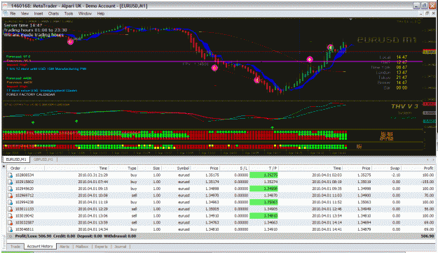This screenshot has height=253, width=438.
Task: Sort by the Type column header
Action: click(x=132, y=168)
